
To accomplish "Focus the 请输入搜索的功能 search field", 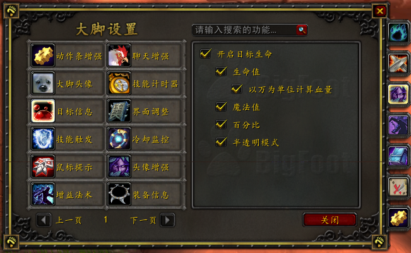I will tap(245, 30).
